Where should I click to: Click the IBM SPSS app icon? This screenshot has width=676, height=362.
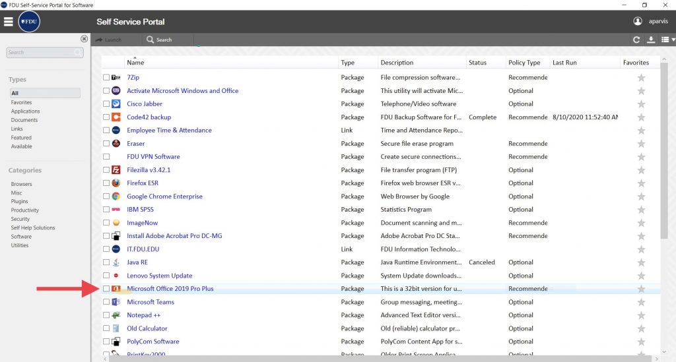click(x=116, y=210)
